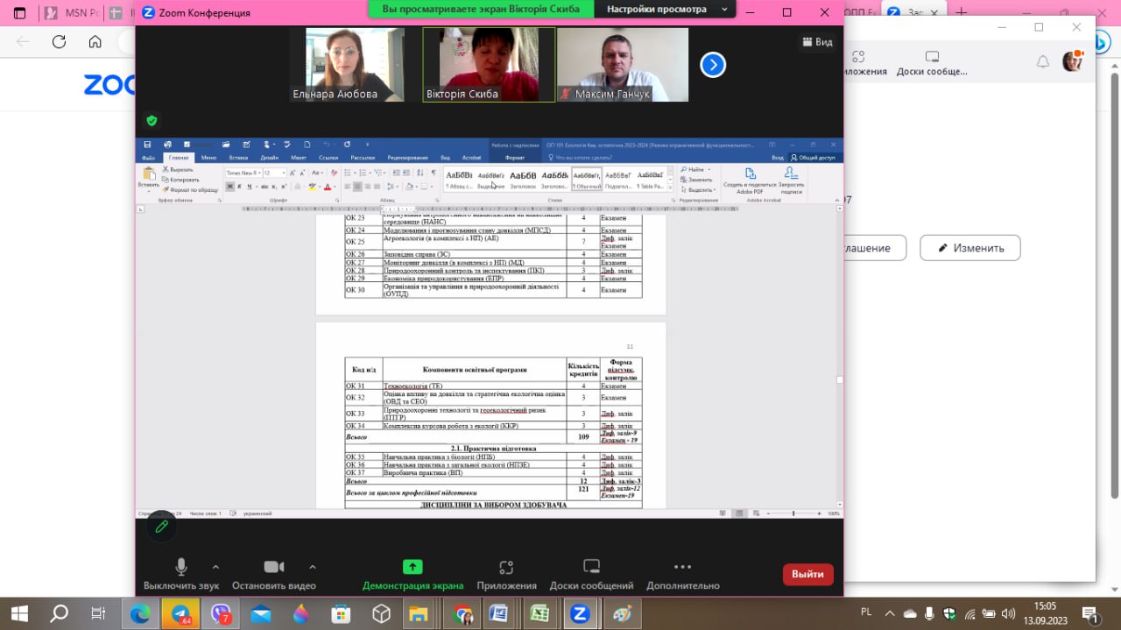This screenshot has height=630, width=1121.
Task: Select Обычный style in styles gallery
Action: (x=587, y=179)
